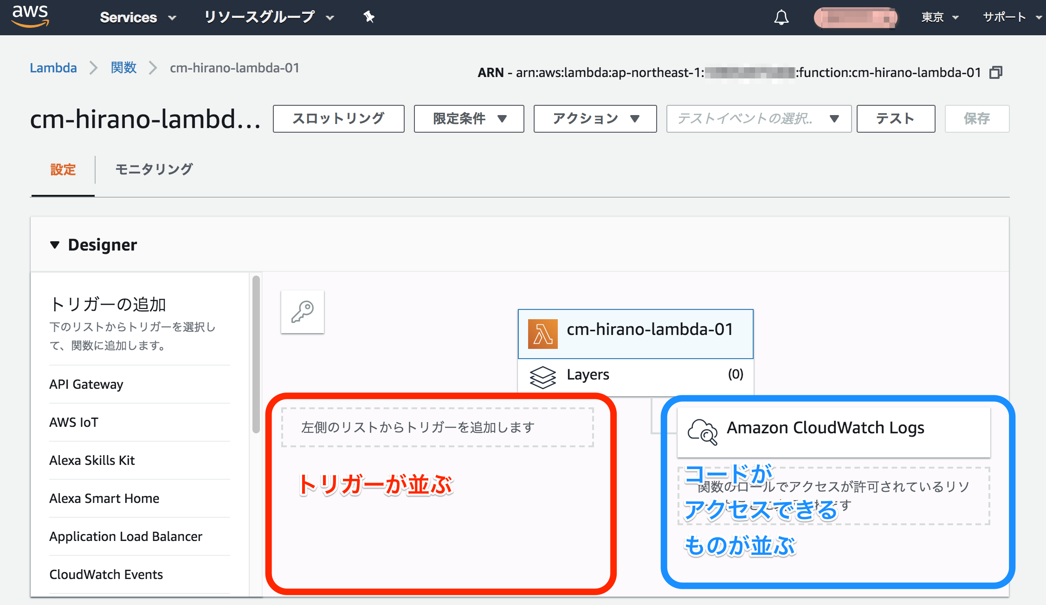Image resolution: width=1046 pixels, height=605 pixels.
Task: Open the AWS home logo
Action: [x=30, y=17]
